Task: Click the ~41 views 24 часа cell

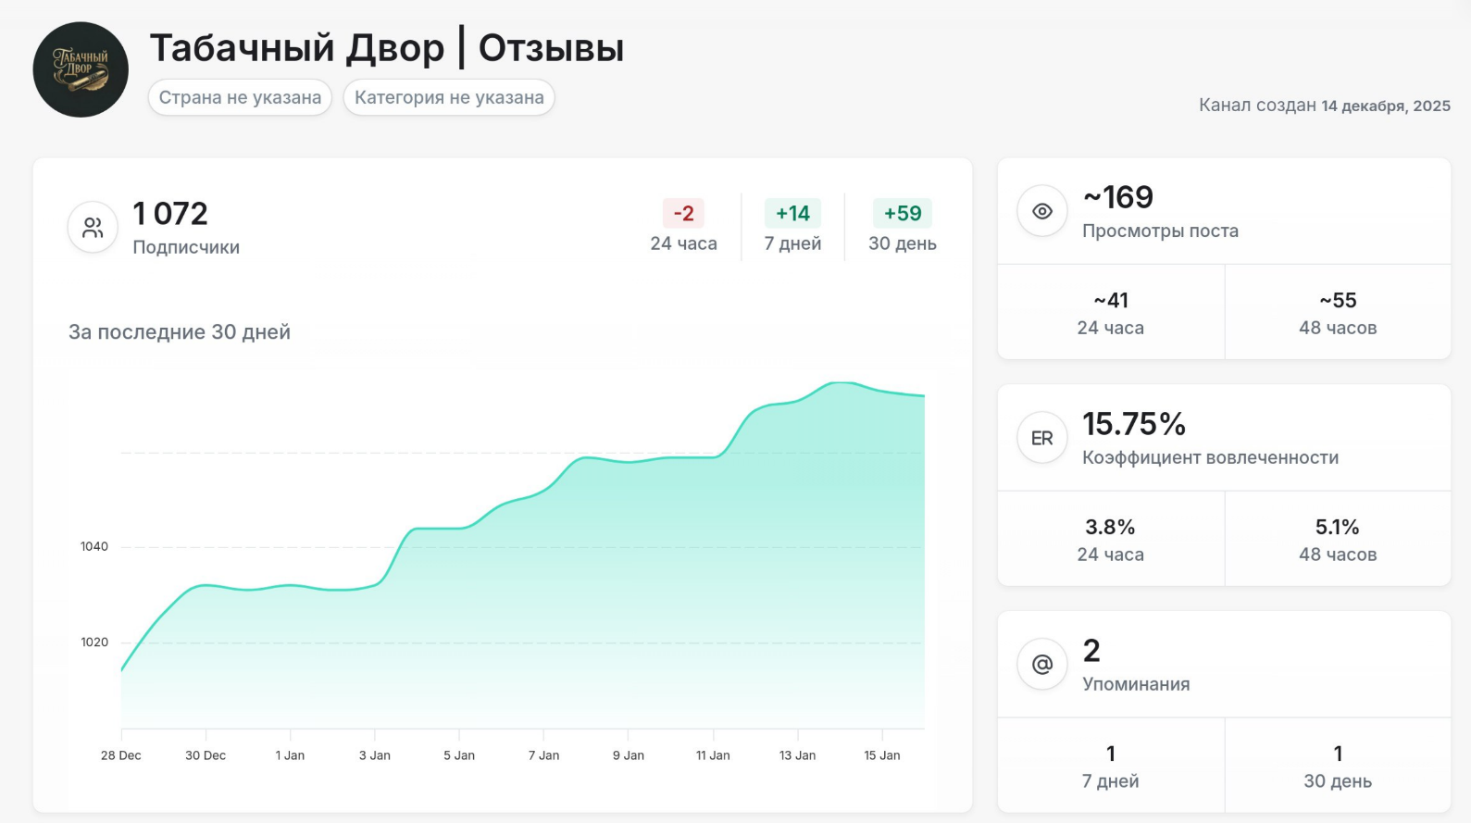Action: click(1110, 313)
